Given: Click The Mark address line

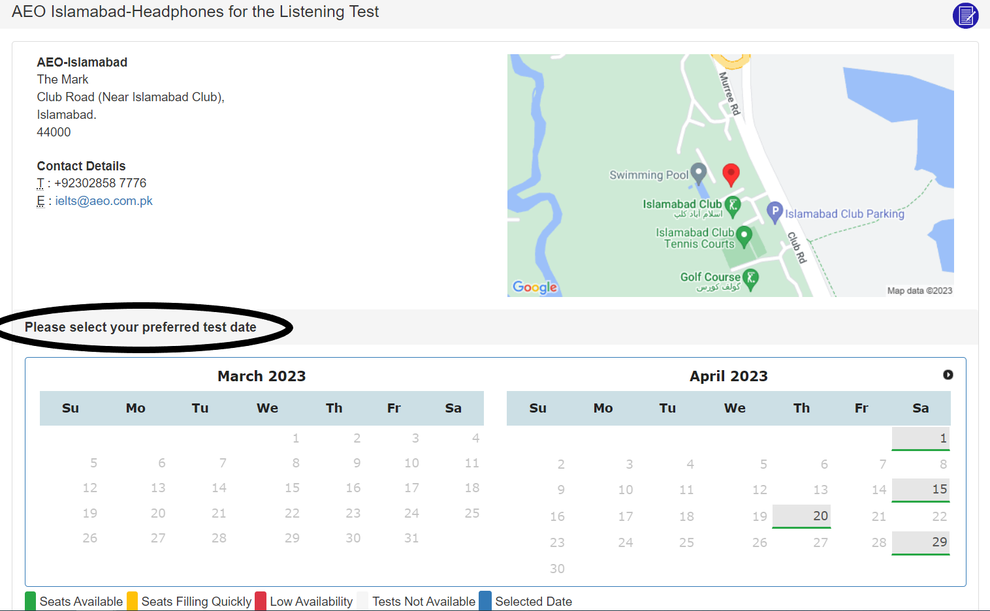Looking at the screenshot, I should click(x=63, y=80).
